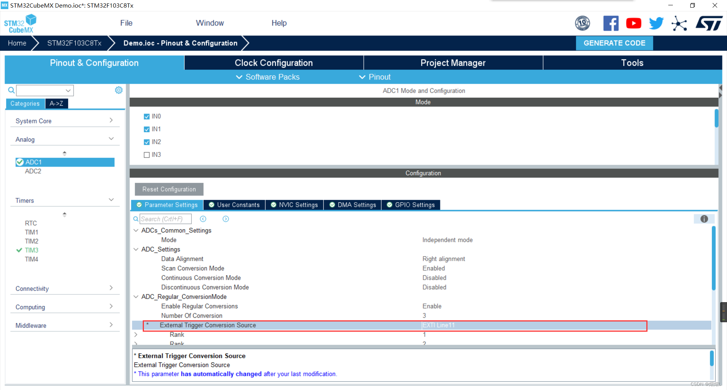Select RTC in the Timers list
The image size is (727, 390).
(x=31, y=223)
